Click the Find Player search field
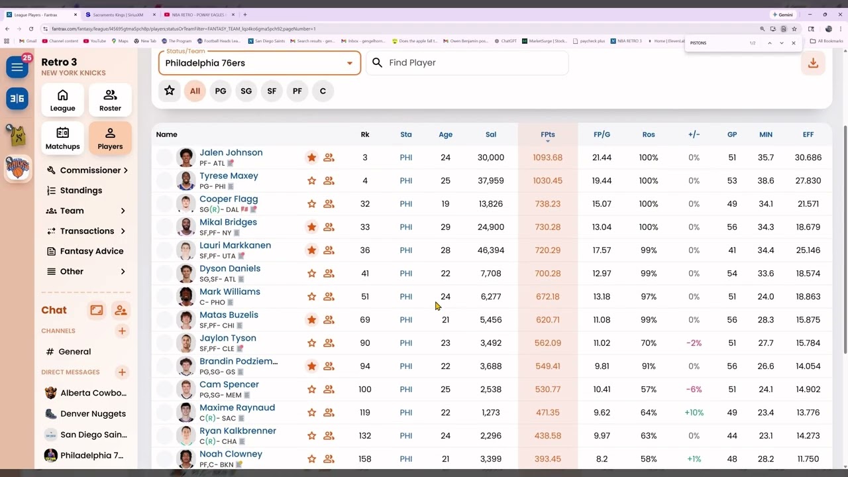The width and height of the screenshot is (848, 477). [x=467, y=63]
